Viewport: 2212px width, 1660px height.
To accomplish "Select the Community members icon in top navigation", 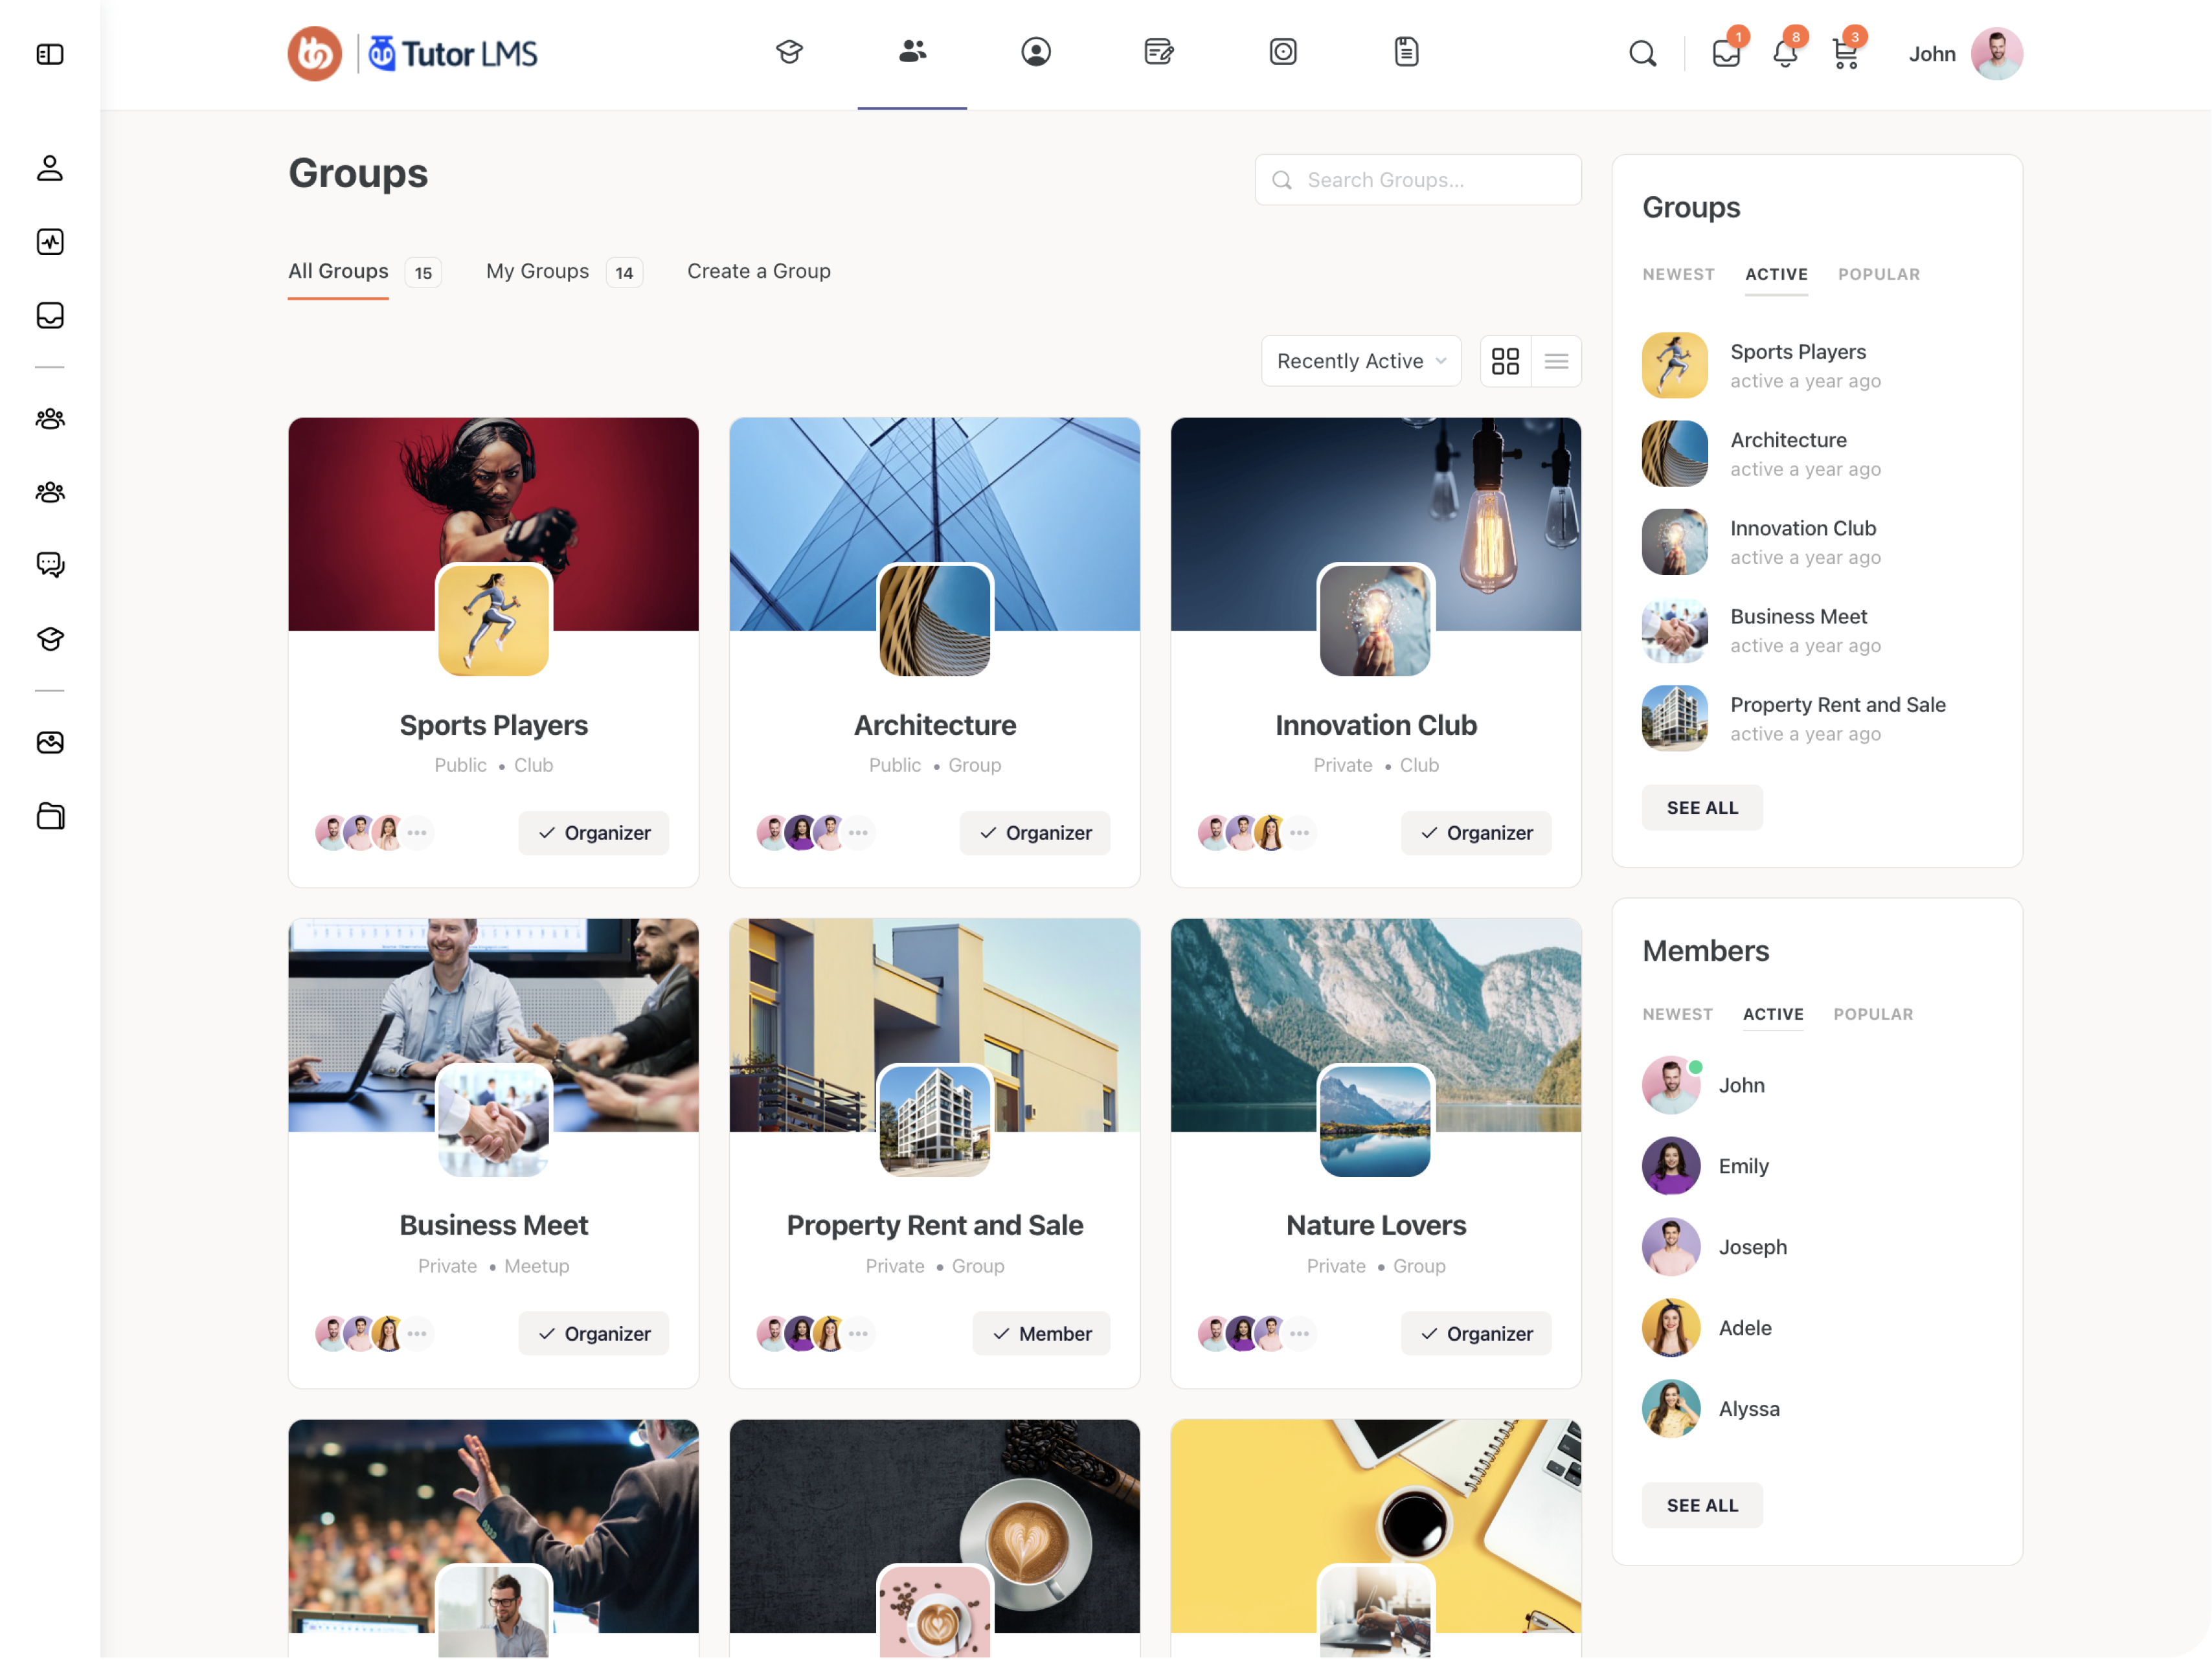I will pyautogui.click(x=911, y=52).
